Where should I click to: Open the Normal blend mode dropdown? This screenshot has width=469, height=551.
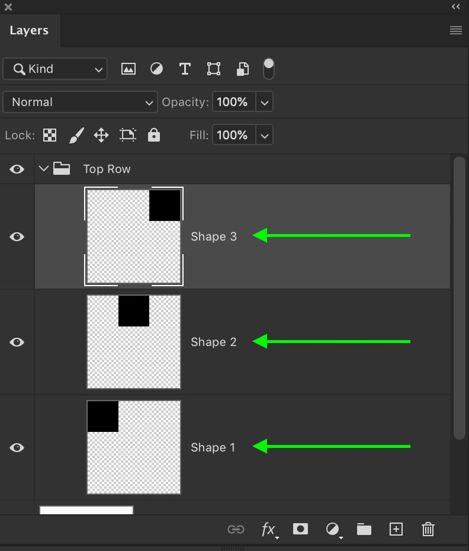coord(80,102)
